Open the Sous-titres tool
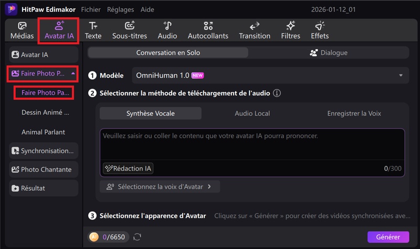The image size is (420, 249). click(129, 30)
